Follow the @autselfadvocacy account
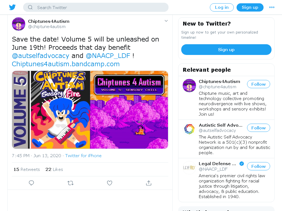The width and height of the screenshot is (282, 211). (x=258, y=128)
